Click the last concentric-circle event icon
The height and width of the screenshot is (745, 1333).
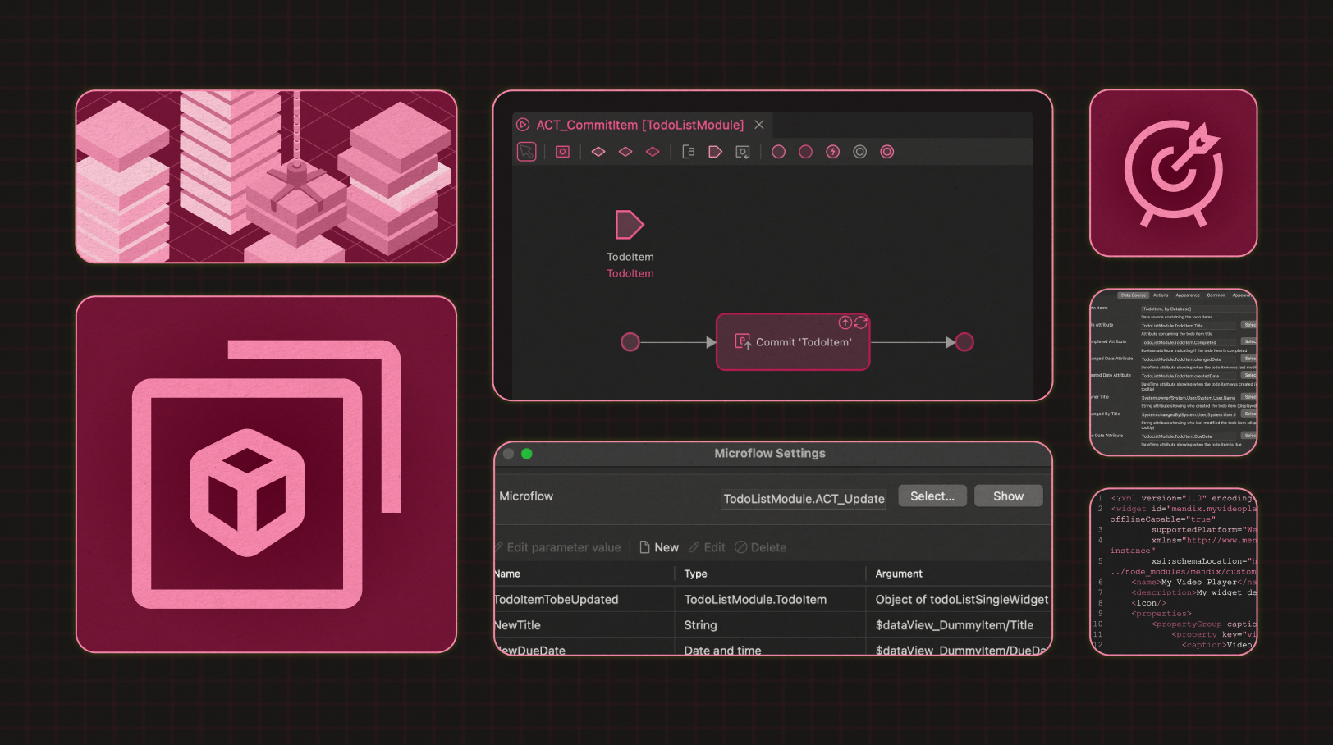[886, 152]
